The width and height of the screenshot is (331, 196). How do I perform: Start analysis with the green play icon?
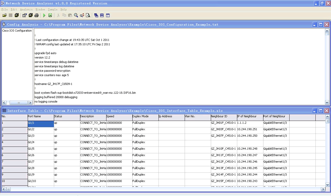coord(44,16)
